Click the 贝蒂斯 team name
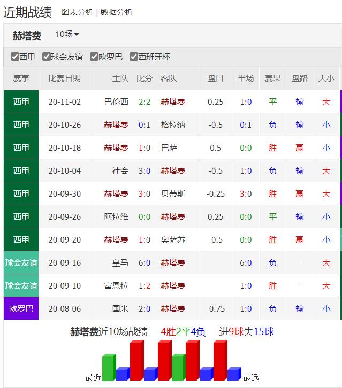Image resolution: width=342 pixels, height=388 pixels. (173, 193)
